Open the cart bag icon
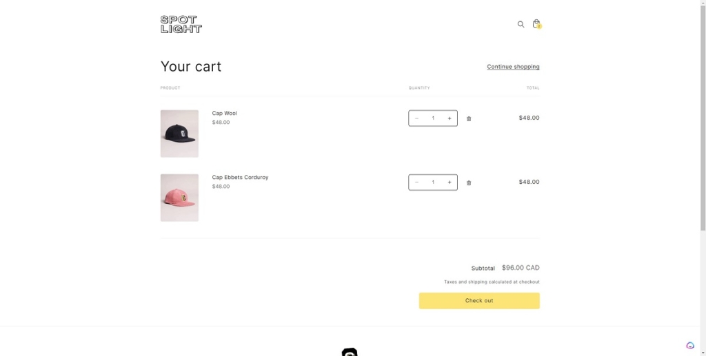706x356 pixels. [x=536, y=24]
